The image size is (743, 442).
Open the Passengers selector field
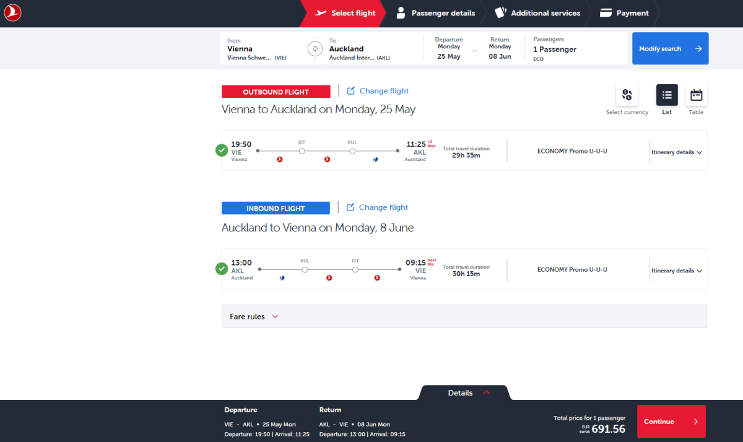coord(576,49)
